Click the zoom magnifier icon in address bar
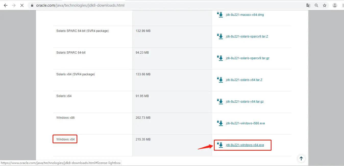Viewport: 344px width, 166px height. pyautogui.click(x=316, y=5)
